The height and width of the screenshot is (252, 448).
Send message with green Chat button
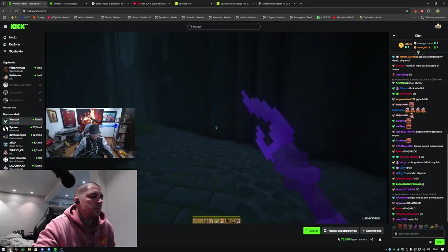439,242
